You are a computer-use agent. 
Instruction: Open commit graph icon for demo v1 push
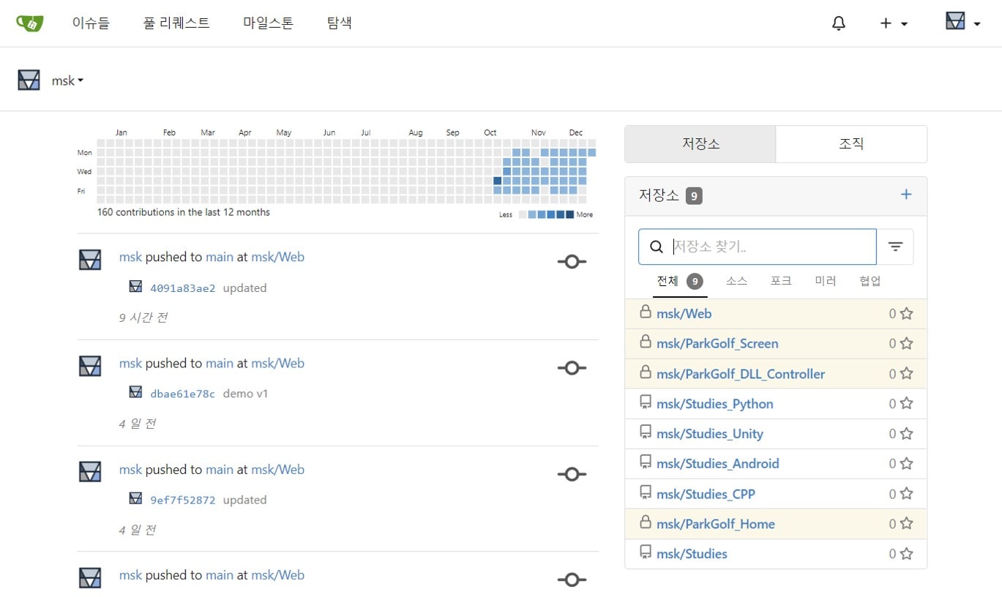point(572,368)
